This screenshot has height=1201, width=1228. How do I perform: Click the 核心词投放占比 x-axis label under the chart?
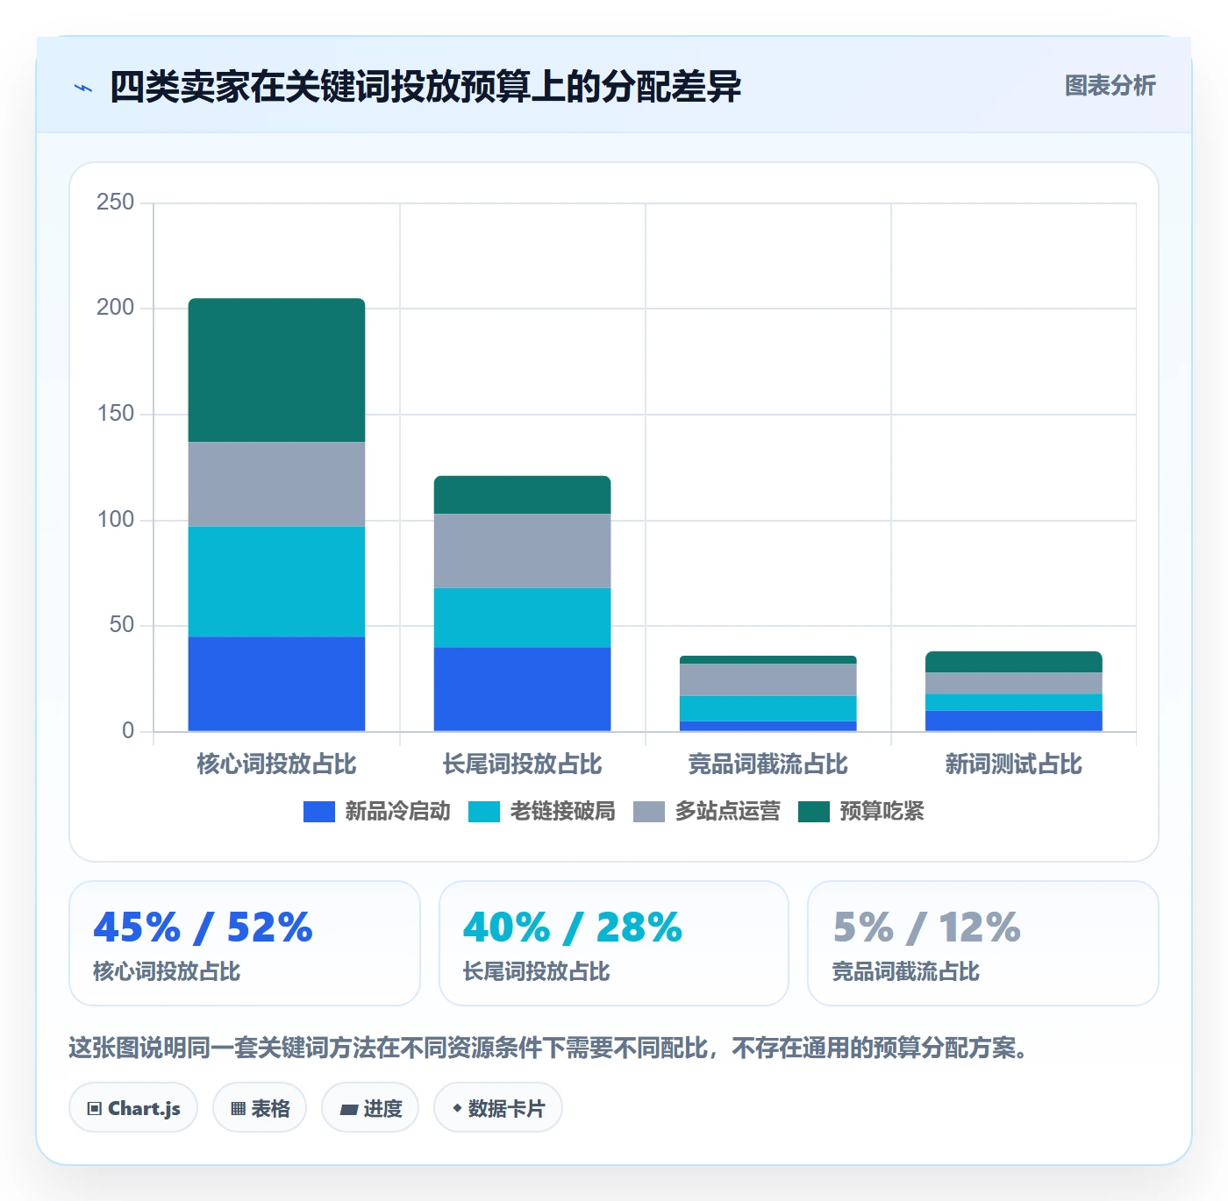tap(277, 764)
